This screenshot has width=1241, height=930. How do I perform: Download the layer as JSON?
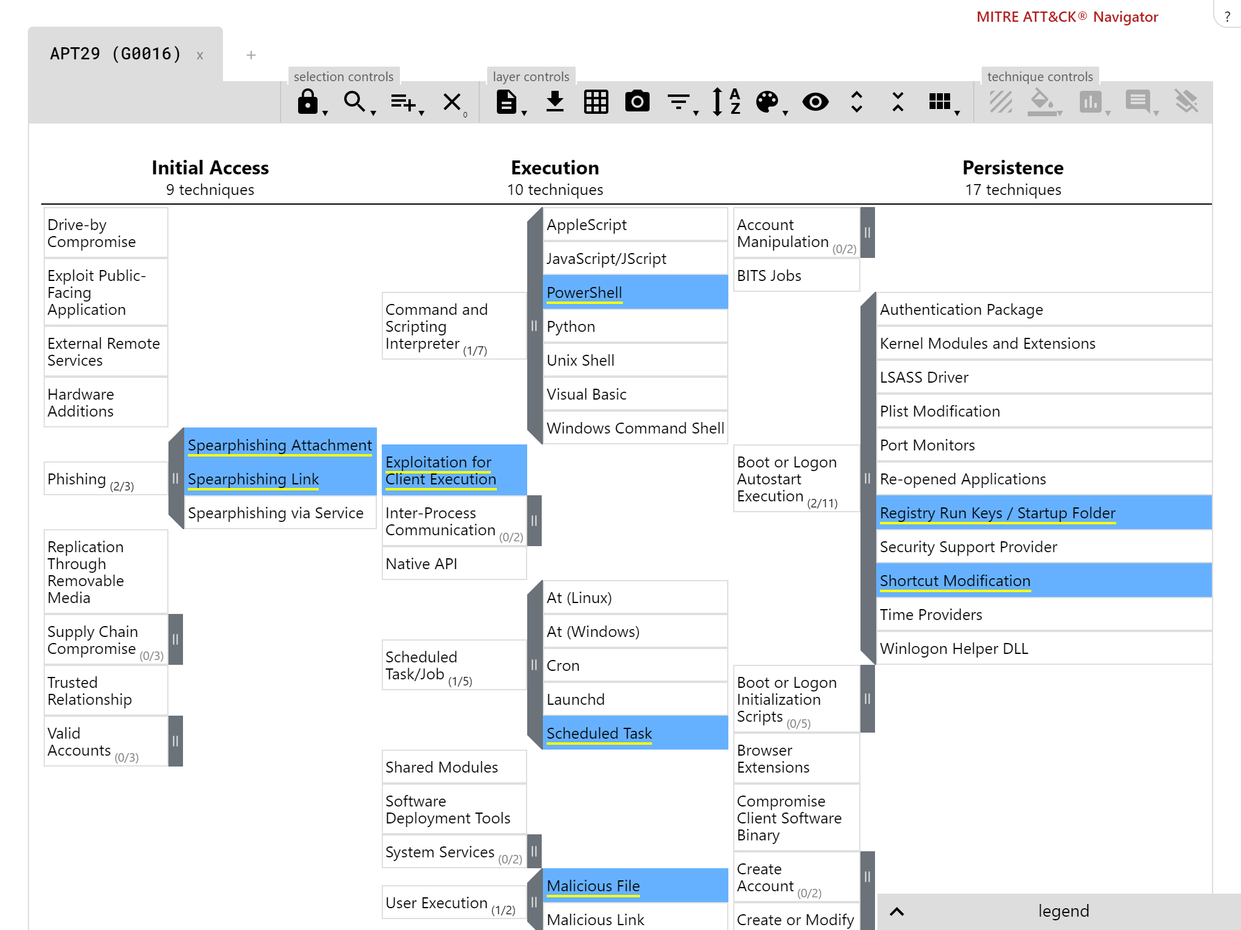click(x=555, y=102)
